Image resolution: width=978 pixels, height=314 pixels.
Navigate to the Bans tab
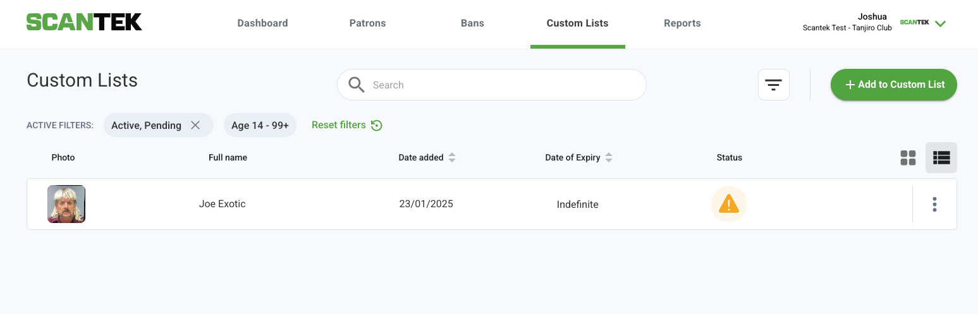click(472, 23)
